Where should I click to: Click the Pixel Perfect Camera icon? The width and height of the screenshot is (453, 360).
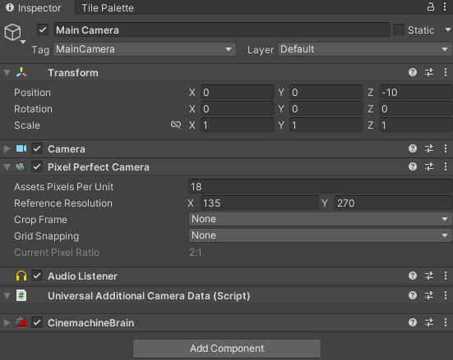click(x=21, y=166)
